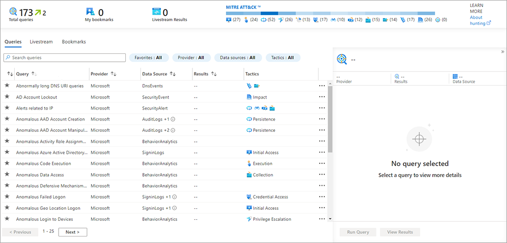Switch to the Queries tab
Viewport: 507px width, 243px height.
(13, 42)
